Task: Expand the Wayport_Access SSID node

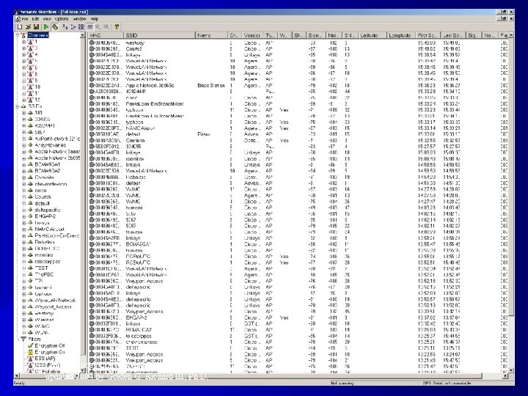Action: (23, 307)
